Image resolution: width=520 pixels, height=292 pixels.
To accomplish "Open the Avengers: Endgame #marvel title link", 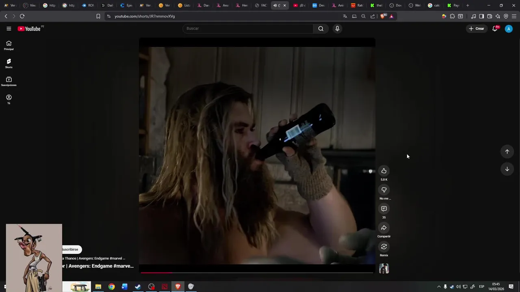I will (x=97, y=266).
